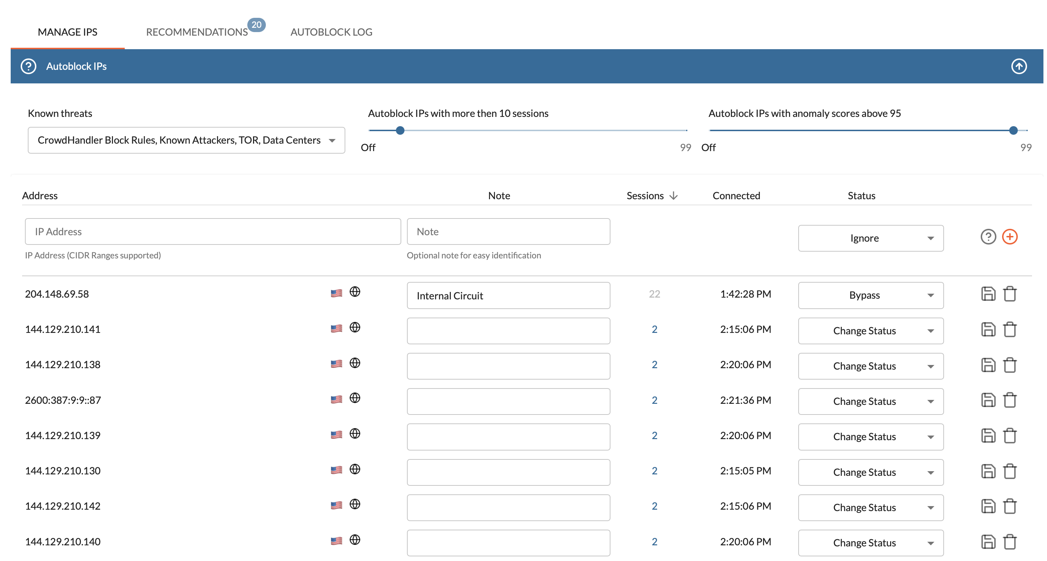Switch to the Recommendations tab
This screenshot has width=1047, height=561.
[197, 32]
